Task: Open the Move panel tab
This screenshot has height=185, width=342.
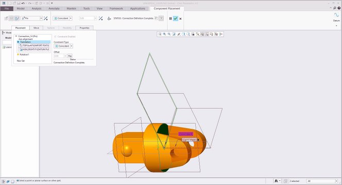Action: (x=37, y=28)
